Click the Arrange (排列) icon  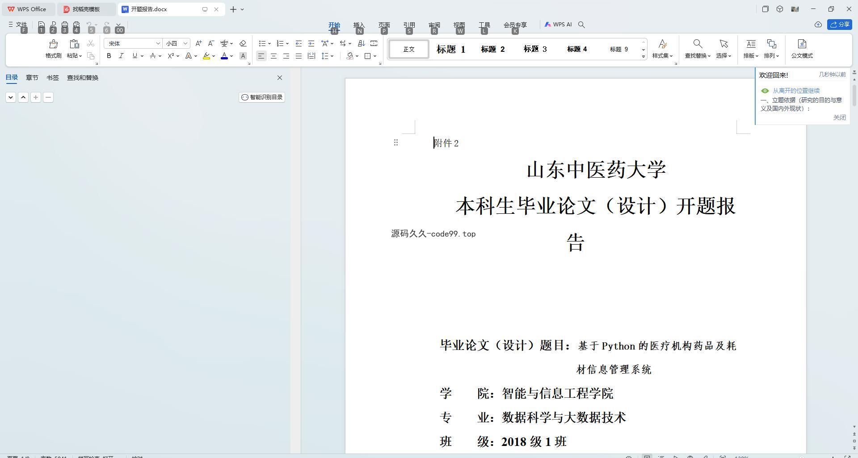tap(771, 44)
